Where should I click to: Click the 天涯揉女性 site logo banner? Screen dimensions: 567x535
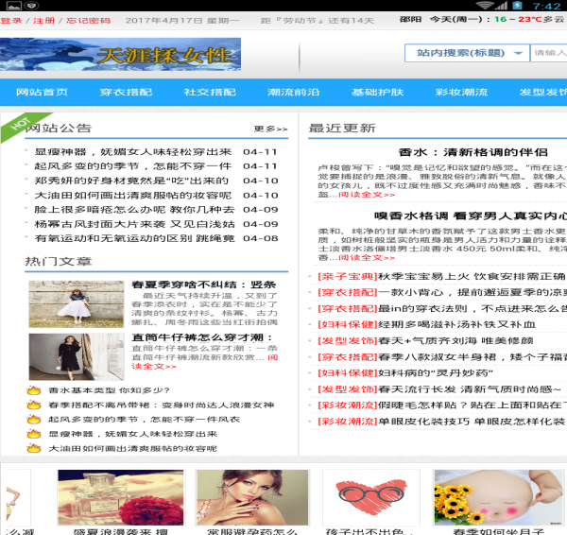pyautogui.click(x=120, y=54)
